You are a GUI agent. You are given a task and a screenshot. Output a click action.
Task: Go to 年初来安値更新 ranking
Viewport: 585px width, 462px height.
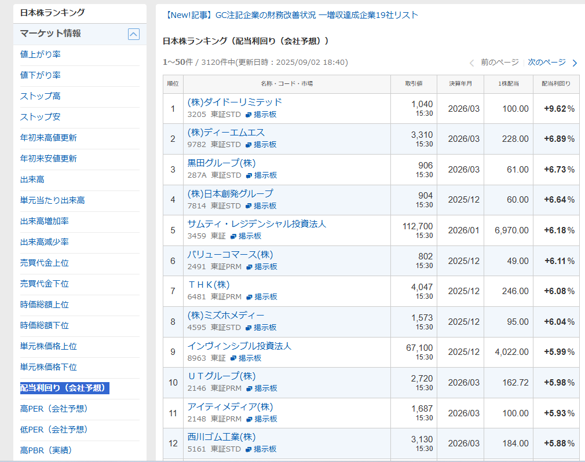(x=49, y=159)
